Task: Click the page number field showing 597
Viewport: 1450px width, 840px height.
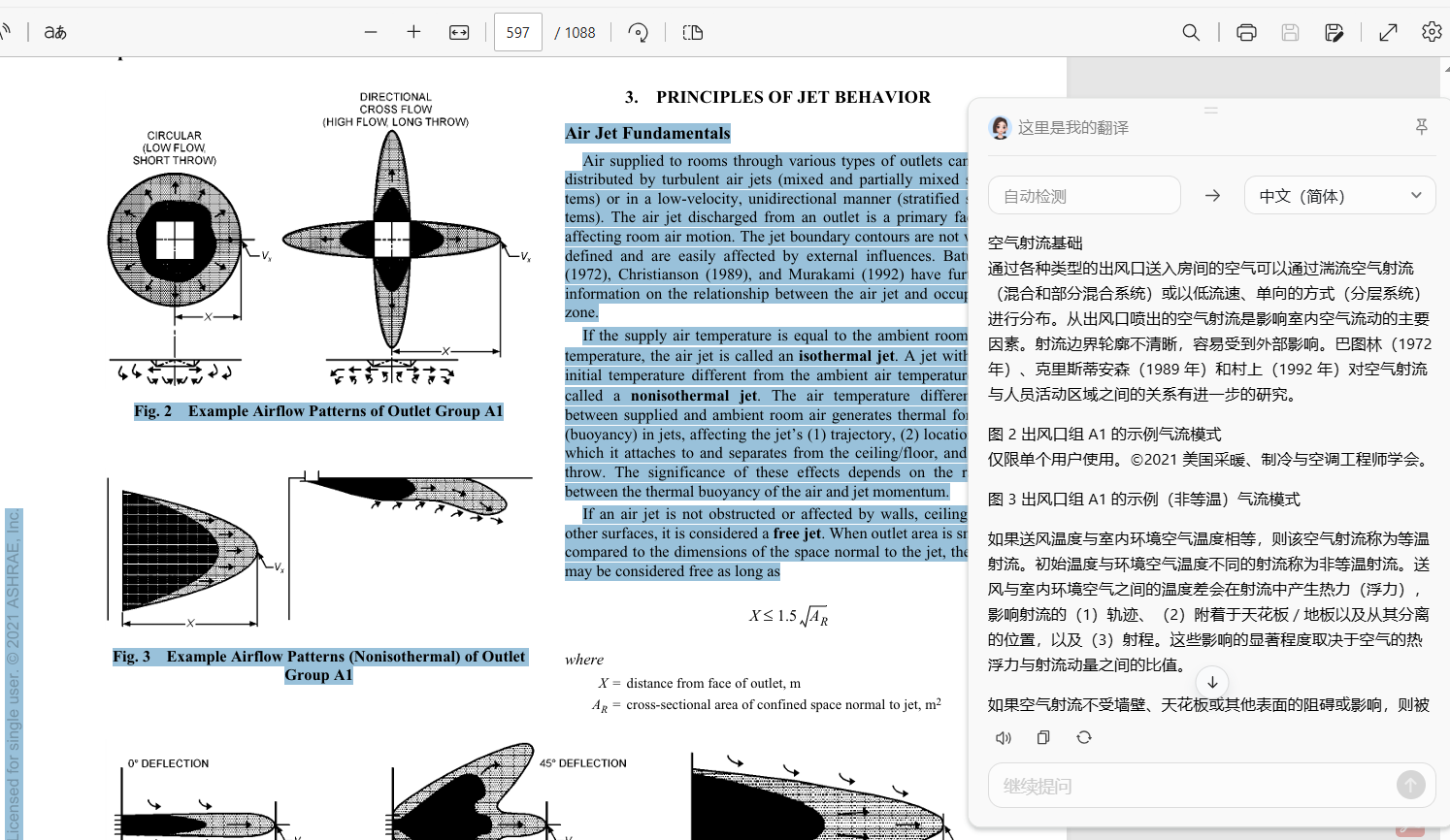Action: point(518,32)
